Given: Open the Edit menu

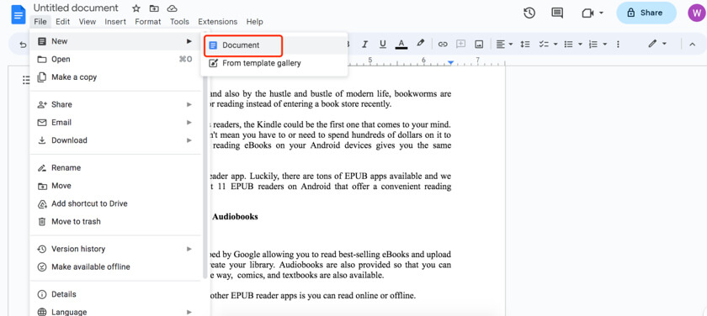Looking at the screenshot, I should pos(62,22).
